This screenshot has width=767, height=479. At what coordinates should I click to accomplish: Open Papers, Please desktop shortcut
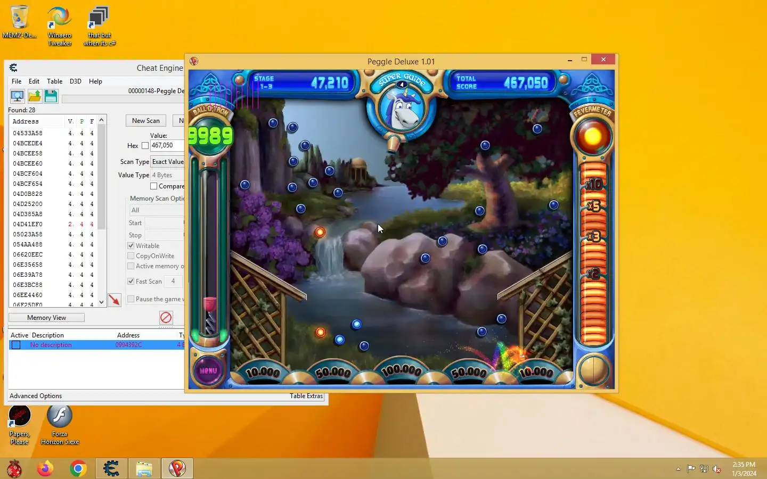click(x=20, y=425)
